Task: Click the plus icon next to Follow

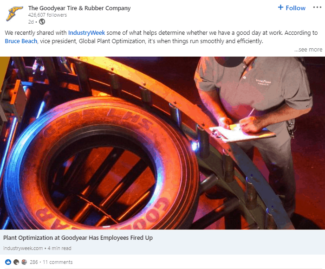Action: click(280, 7)
